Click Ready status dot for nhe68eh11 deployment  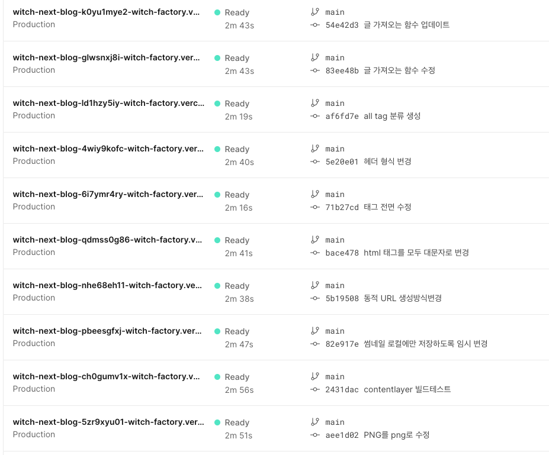pyautogui.click(x=217, y=286)
